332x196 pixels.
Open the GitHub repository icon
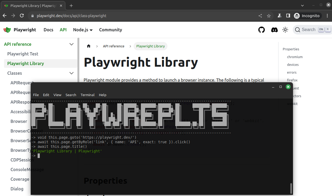tap(262, 30)
